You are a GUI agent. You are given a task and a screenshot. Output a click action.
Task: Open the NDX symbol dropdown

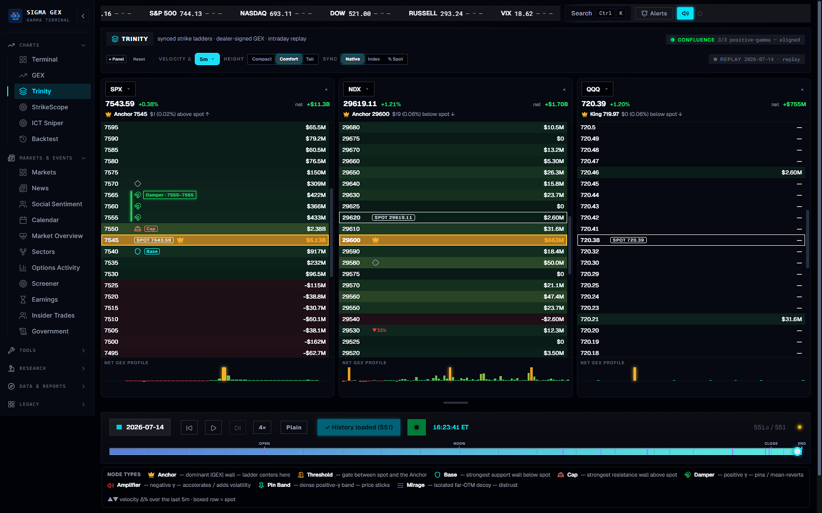click(359, 89)
